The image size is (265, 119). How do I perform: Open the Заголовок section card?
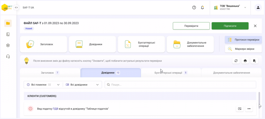43,44
